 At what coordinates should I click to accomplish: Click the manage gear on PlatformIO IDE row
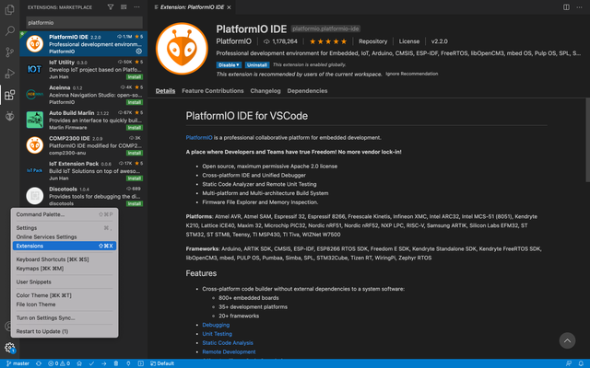point(139,52)
